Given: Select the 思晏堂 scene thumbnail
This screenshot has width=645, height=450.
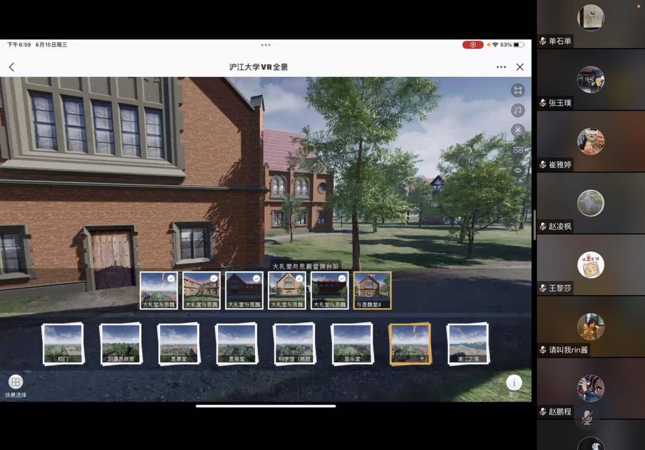Looking at the screenshot, I should coord(179,344).
